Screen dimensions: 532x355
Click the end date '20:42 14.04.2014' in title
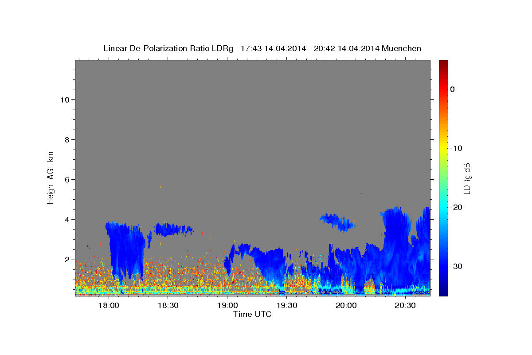pos(347,48)
